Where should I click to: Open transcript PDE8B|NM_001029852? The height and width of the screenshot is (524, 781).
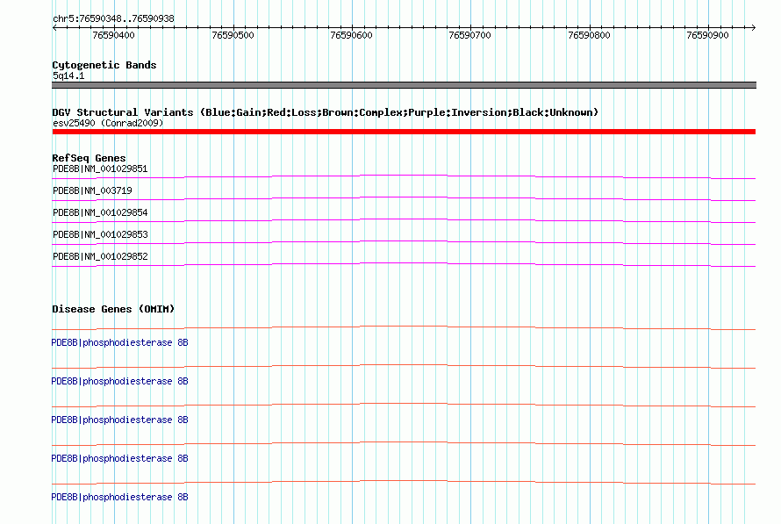point(100,256)
